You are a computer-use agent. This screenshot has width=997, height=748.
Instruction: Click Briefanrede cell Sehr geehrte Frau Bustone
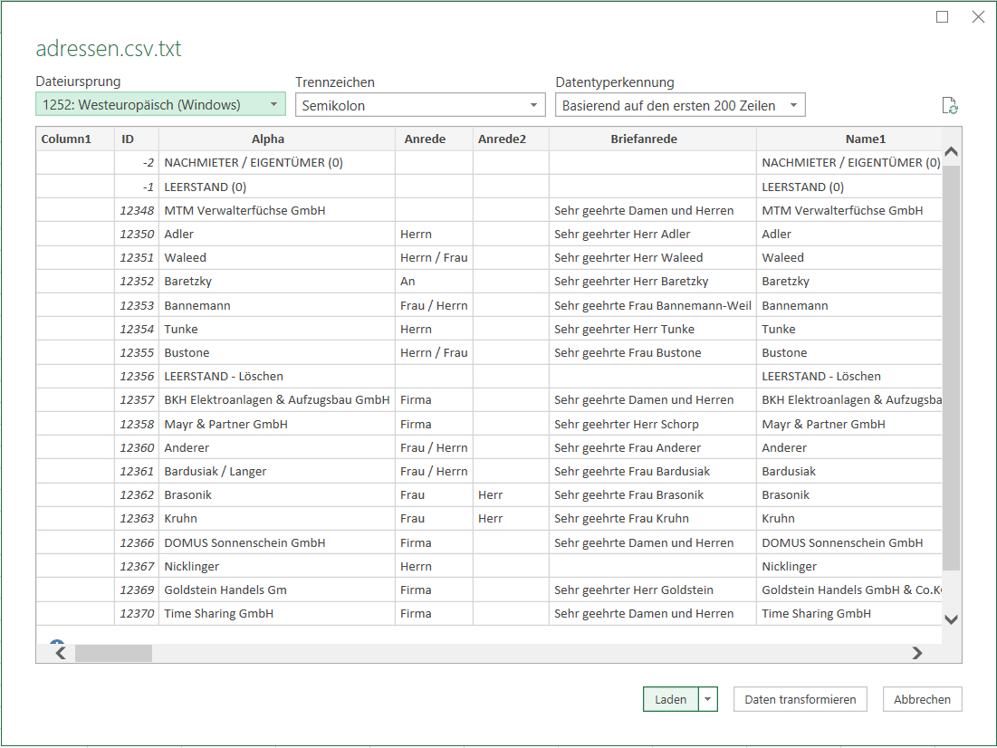tap(653, 352)
